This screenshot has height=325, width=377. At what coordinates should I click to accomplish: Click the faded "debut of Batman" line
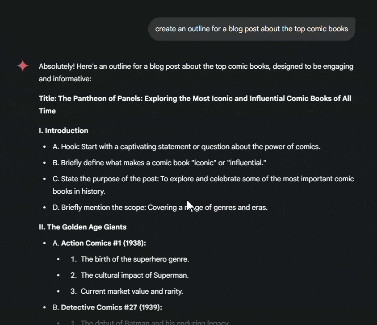click(154, 322)
